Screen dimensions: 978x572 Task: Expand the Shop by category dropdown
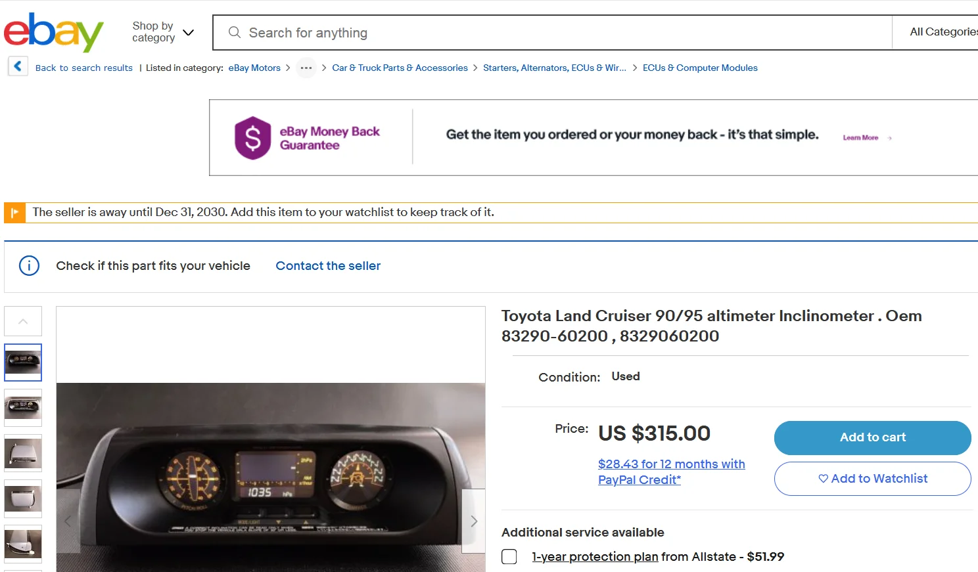click(x=163, y=32)
